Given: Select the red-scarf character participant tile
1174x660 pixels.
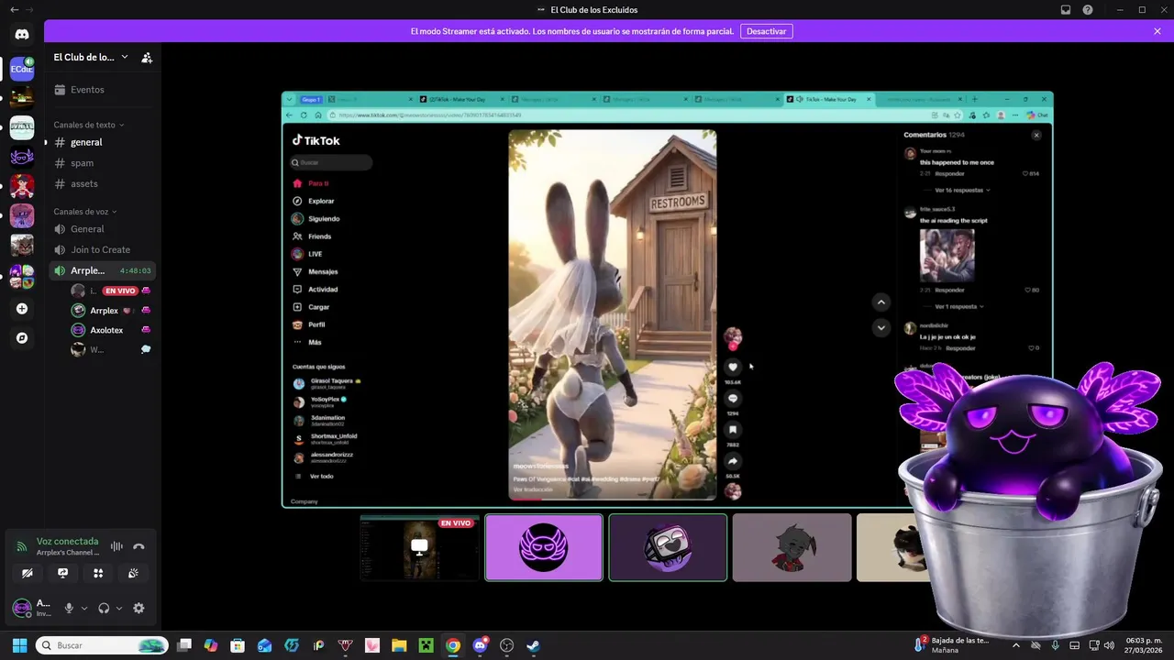Looking at the screenshot, I should [x=792, y=547].
